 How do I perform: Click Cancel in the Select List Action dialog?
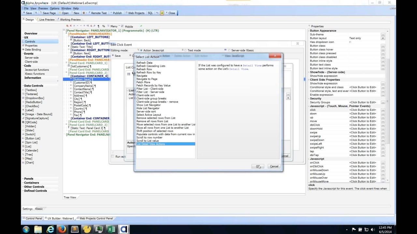pos(274,166)
